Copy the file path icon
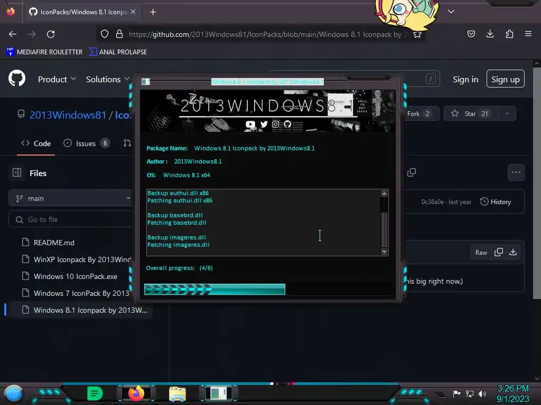The width and height of the screenshot is (541, 405). tap(412, 172)
